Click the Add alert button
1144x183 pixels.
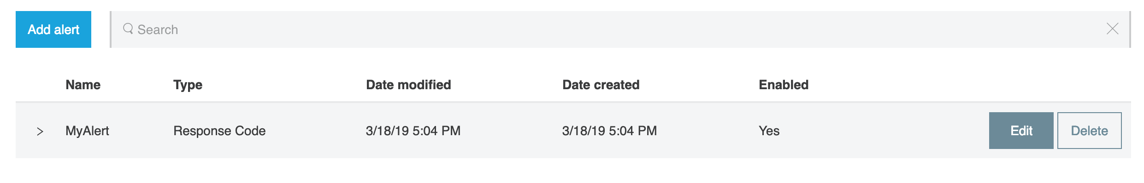point(53,29)
